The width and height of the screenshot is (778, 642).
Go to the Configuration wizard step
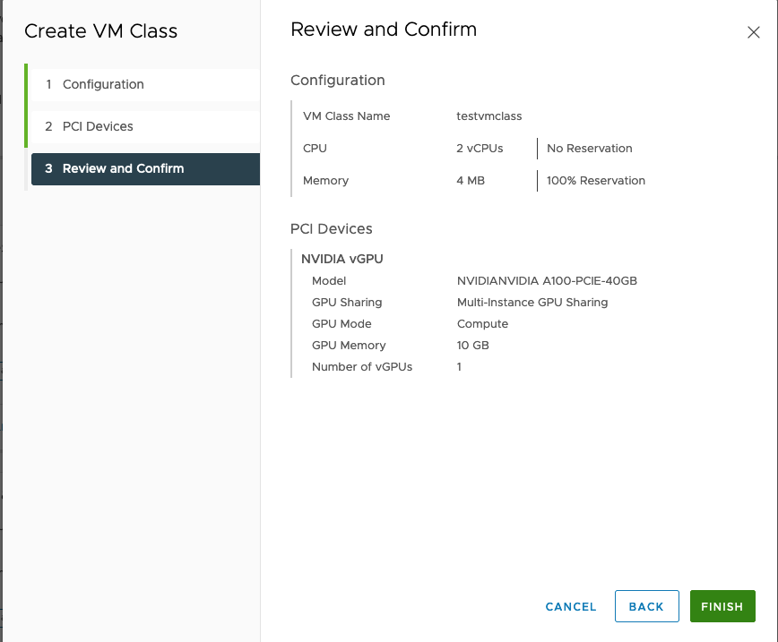click(x=103, y=84)
